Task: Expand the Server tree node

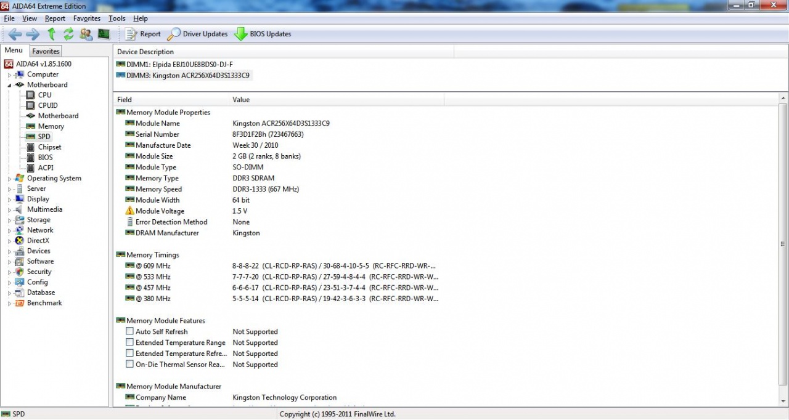Action: 9,189
